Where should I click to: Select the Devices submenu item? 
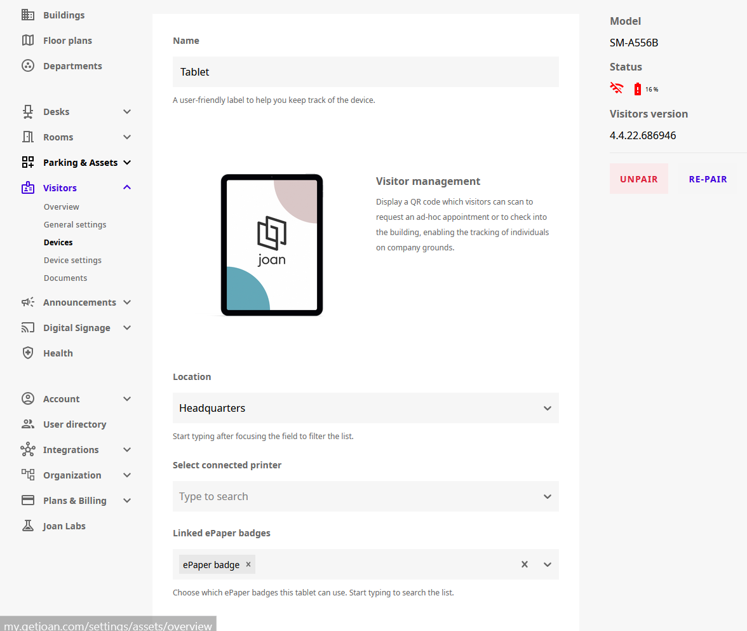pos(58,242)
